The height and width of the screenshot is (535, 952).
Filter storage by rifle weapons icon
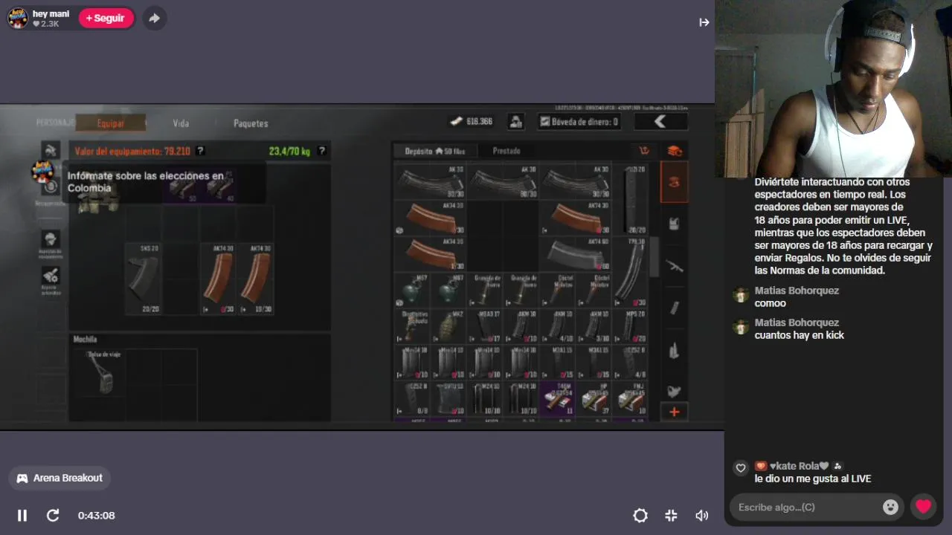[x=675, y=265]
